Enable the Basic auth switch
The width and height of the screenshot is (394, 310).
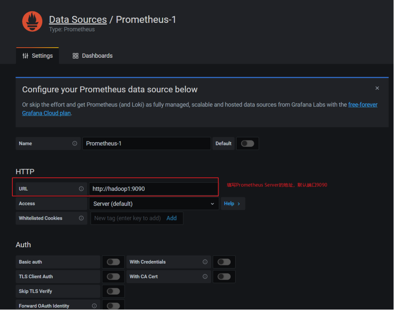click(x=113, y=262)
